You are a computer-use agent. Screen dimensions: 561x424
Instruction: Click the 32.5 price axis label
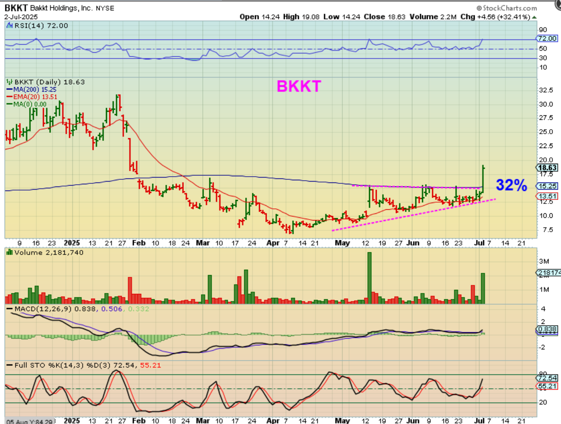(x=547, y=90)
